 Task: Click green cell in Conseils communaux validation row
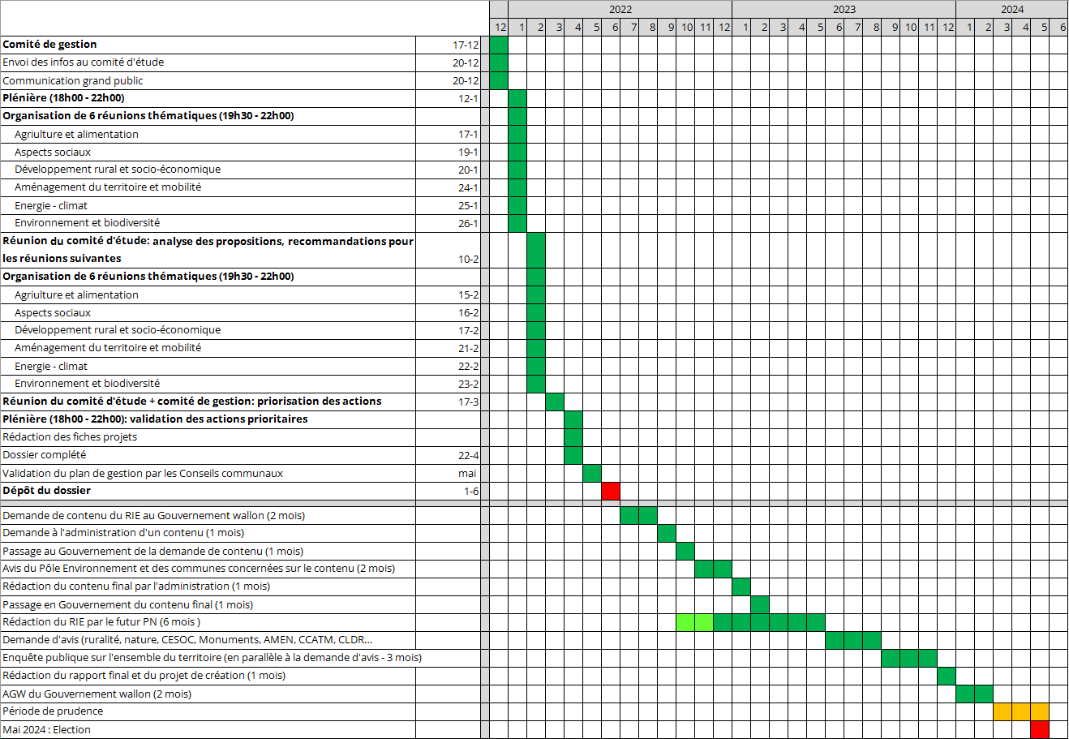click(x=592, y=473)
